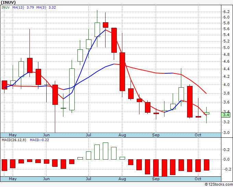Image resolution: width=233 pixels, height=187 pixels.
Task: Click the MACD(26,12,9) indicator label
Action: click(x=14, y=140)
